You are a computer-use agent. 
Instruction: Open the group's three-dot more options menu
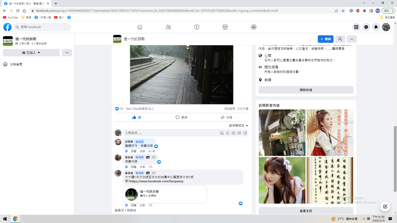point(352,39)
